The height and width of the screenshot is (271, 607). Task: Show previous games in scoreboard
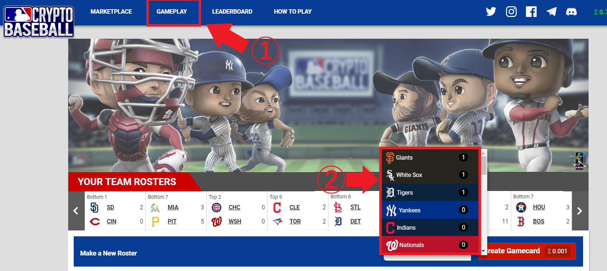76,211
